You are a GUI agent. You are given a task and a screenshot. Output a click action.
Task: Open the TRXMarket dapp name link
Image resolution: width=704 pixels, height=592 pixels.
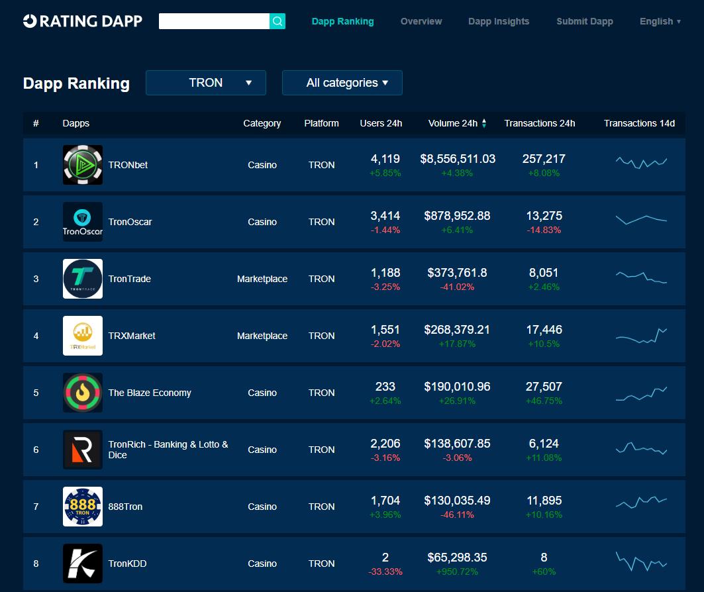pyautogui.click(x=132, y=336)
